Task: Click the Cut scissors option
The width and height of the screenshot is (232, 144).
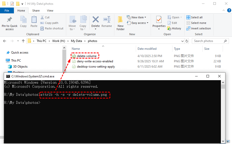Action: coord(45,17)
